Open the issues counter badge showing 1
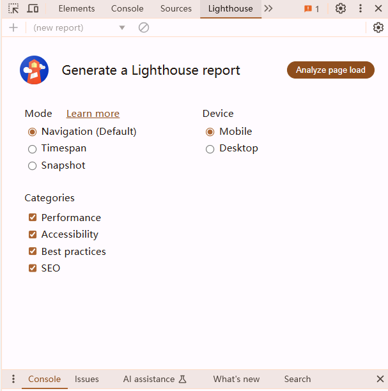 coord(311,9)
